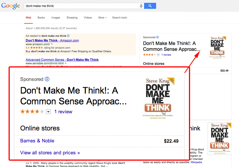Expand the arrow next to www.amazon.com/
This screenshot has height=167, width=239.
(52, 44)
